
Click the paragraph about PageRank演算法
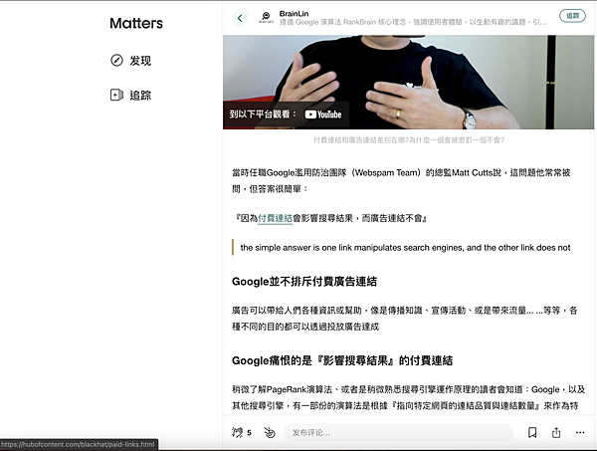[x=408, y=397]
